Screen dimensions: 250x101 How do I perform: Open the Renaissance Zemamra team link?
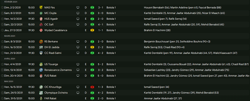[x=58, y=70]
